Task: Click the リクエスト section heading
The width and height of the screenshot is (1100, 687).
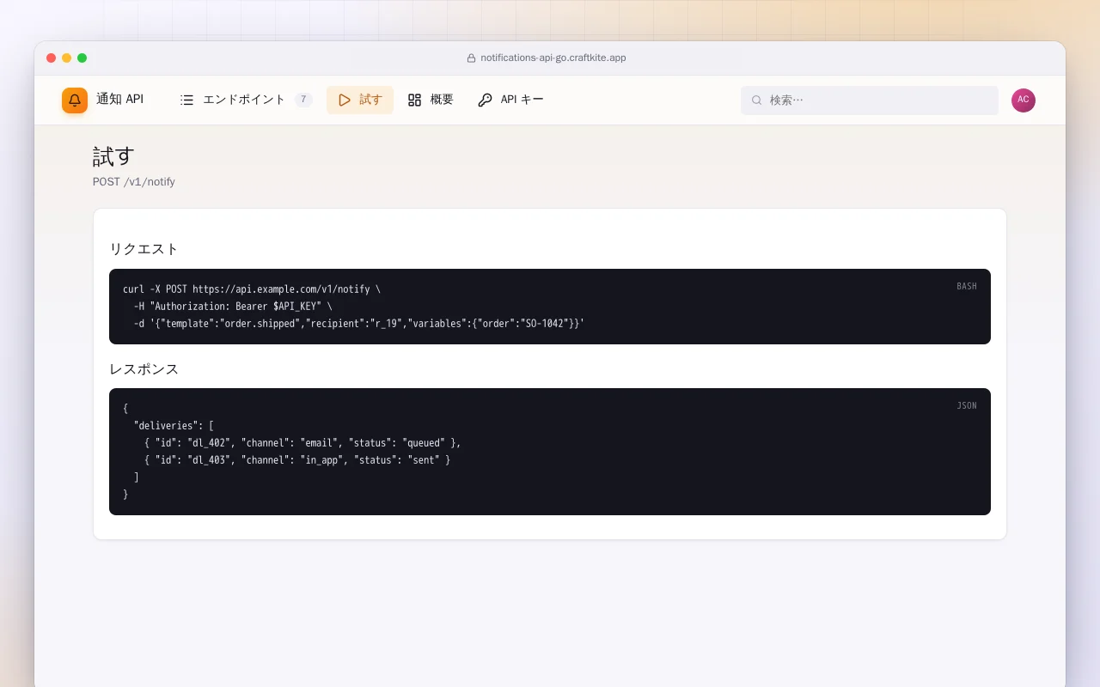Action: [144, 249]
